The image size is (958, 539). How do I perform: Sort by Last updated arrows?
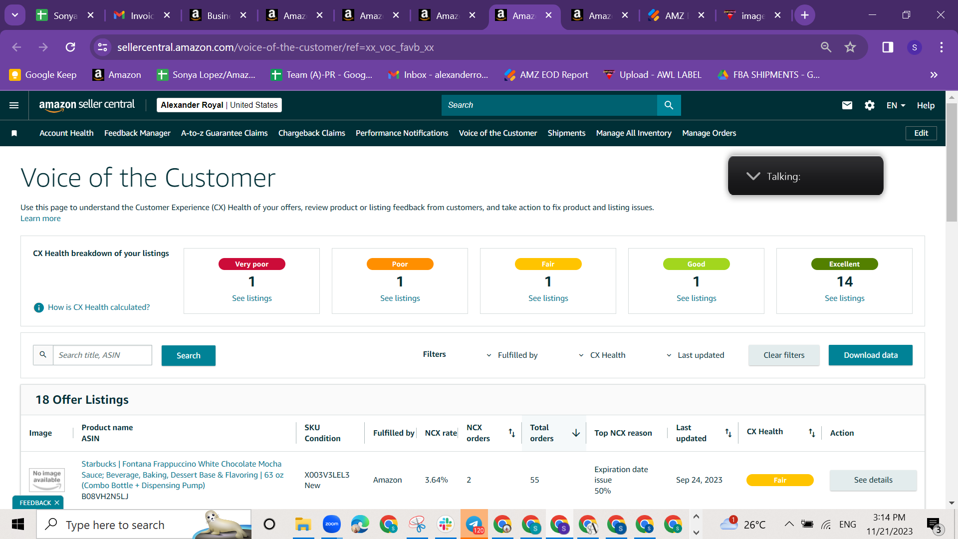pos(728,433)
